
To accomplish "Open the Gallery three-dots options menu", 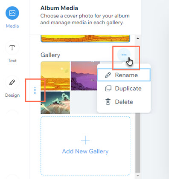I will pyautogui.click(x=124, y=55).
